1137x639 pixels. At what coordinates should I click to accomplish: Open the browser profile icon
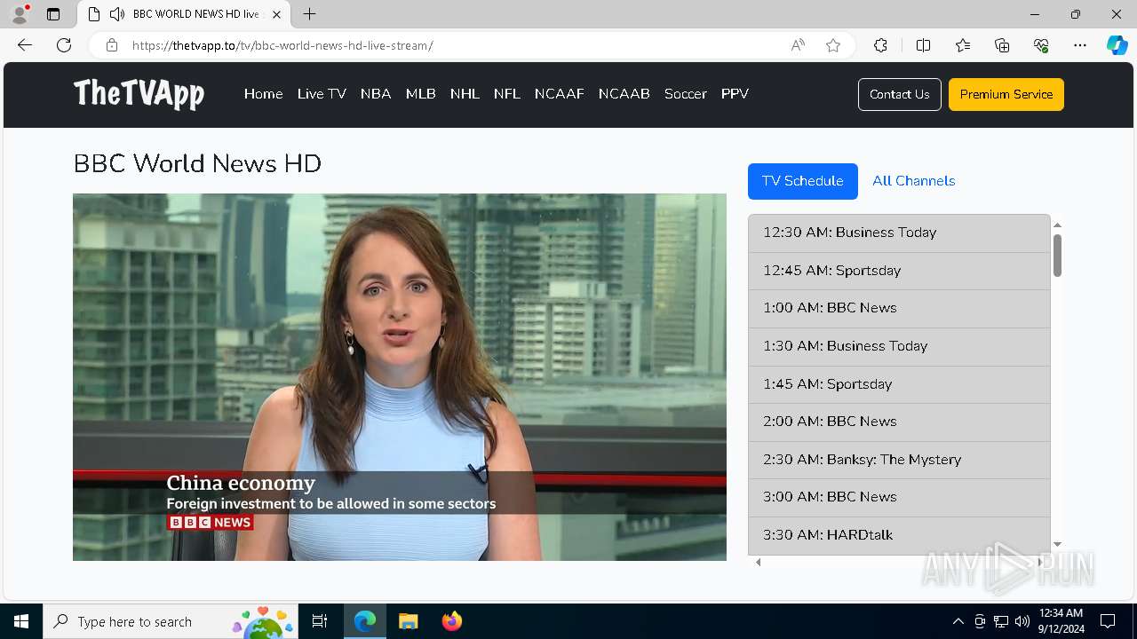(20, 14)
